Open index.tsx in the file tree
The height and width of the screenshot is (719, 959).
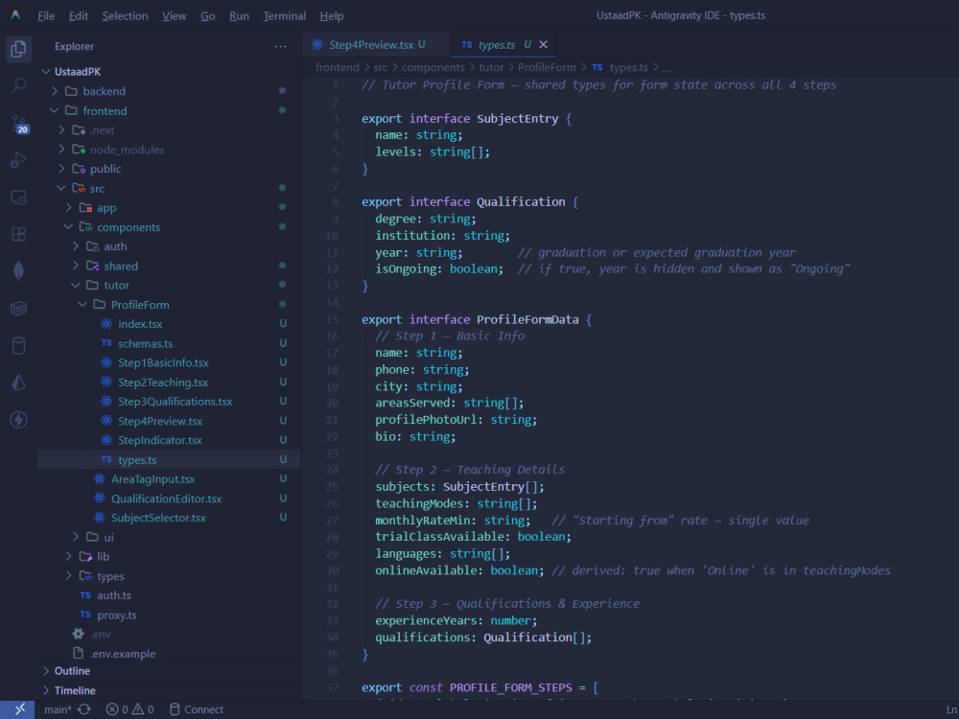169,324
